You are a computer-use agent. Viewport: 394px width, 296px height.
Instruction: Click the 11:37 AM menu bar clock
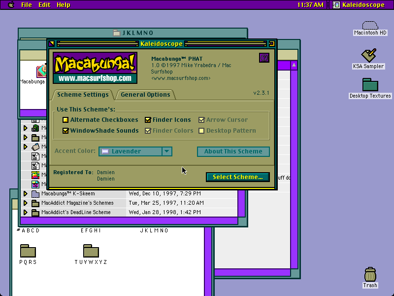310,5
